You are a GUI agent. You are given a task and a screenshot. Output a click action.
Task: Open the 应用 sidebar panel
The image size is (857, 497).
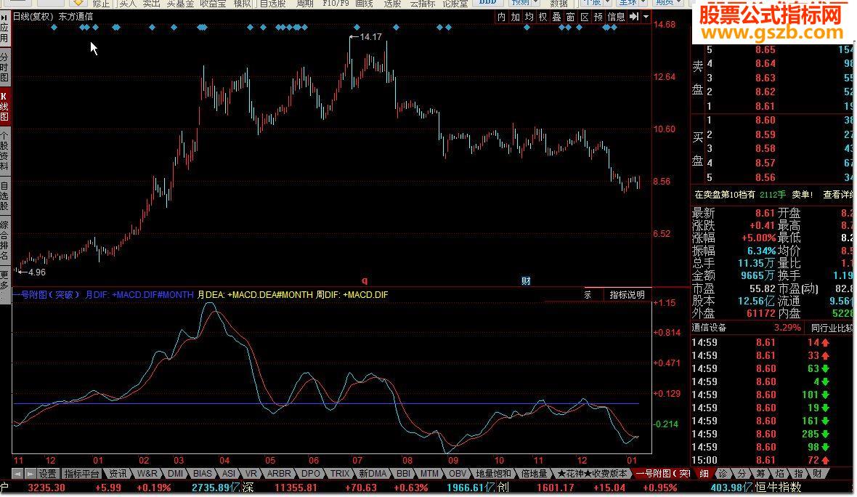[x=4, y=29]
